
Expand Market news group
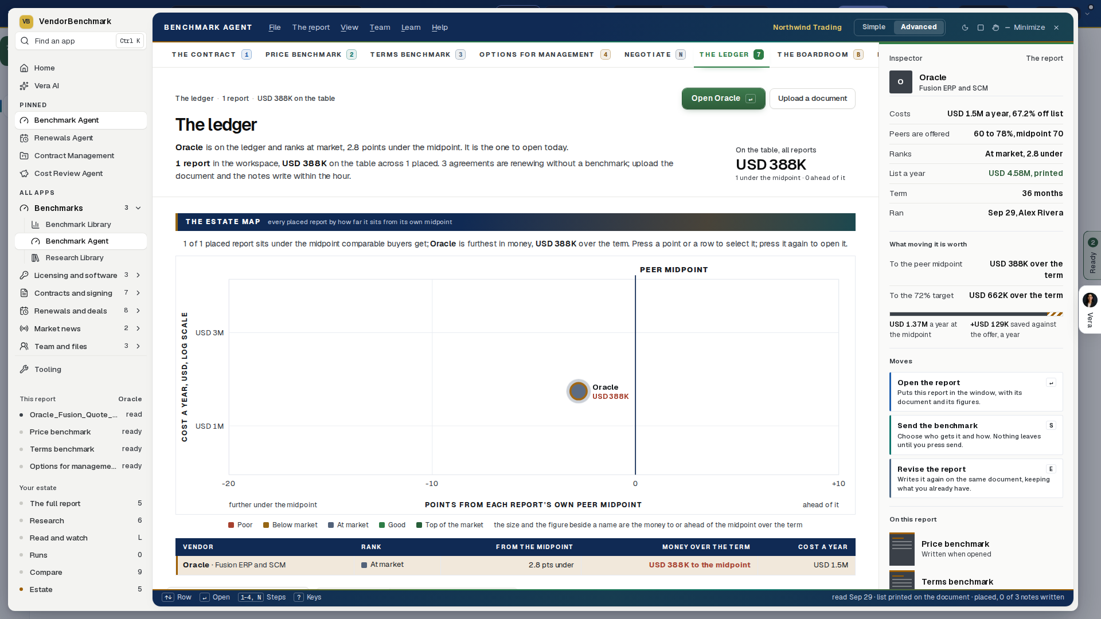point(138,328)
